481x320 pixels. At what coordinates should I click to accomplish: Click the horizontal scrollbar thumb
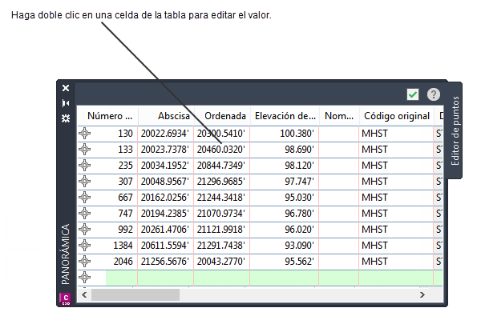click(135, 295)
